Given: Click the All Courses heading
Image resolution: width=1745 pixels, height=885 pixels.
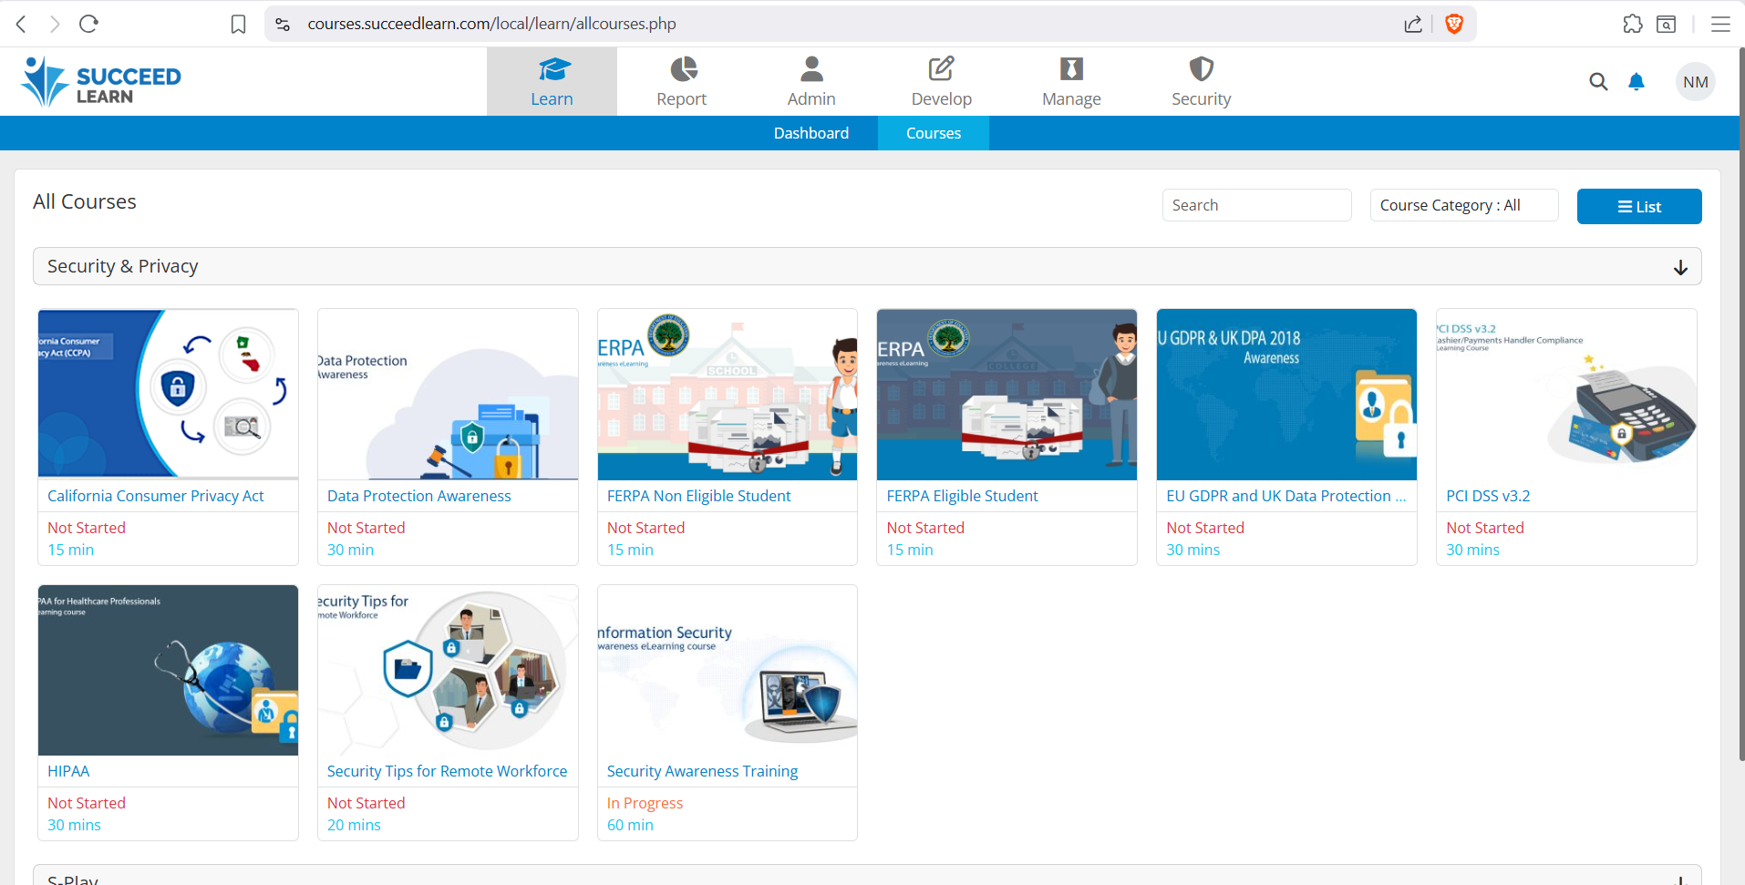Looking at the screenshot, I should (x=85, y=201).
